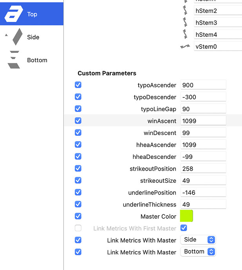242x270 pixels.
Task: Click the hStem3 stem icon
Action: [185, 23]
